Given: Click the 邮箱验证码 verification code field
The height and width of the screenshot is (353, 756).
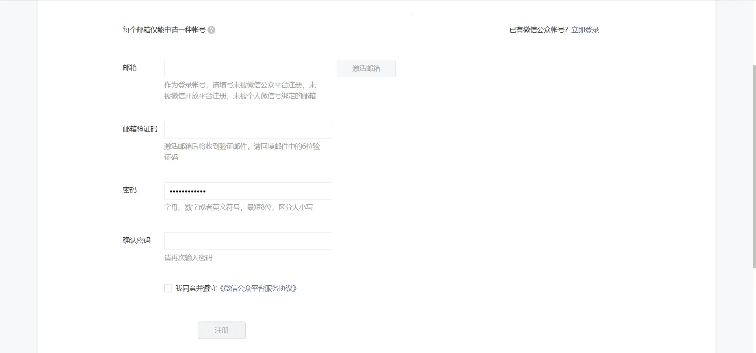Looking at the screenshot, I should pyautogui.click(x=248, y=130).
